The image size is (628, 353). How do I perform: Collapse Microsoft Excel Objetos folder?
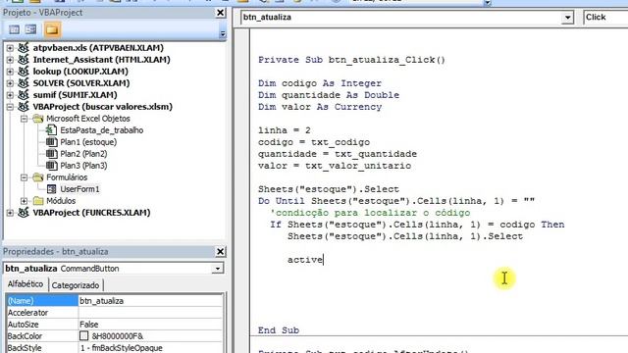coord(24,119)
